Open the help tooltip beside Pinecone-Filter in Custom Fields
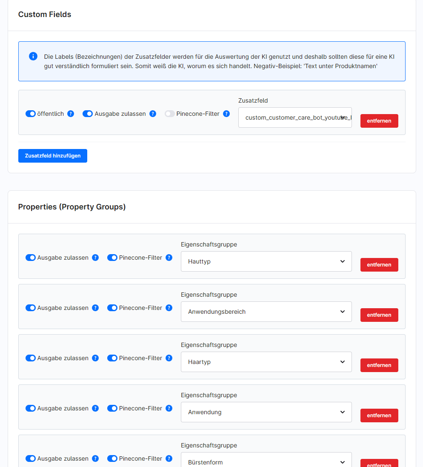 click(x=226, y=114)
